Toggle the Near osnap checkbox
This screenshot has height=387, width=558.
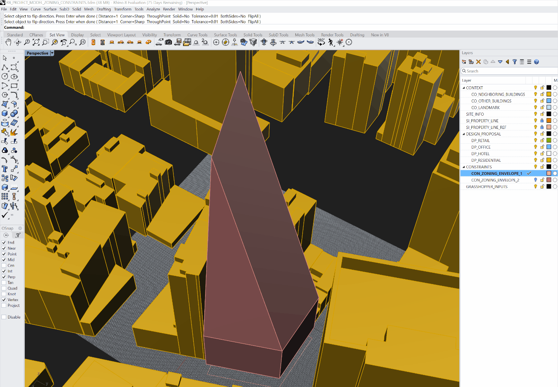(4, 248)
